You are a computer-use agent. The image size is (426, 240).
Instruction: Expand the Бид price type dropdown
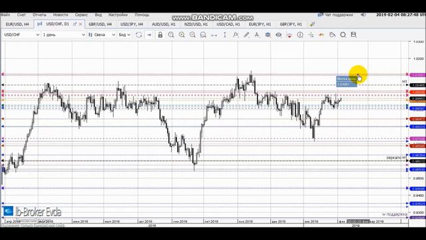click(x=128, y=35)
